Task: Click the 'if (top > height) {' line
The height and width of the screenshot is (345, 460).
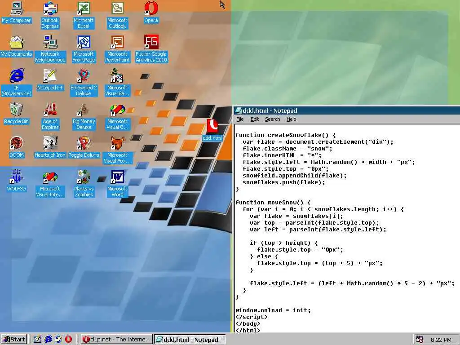Action: coord(283,243)
